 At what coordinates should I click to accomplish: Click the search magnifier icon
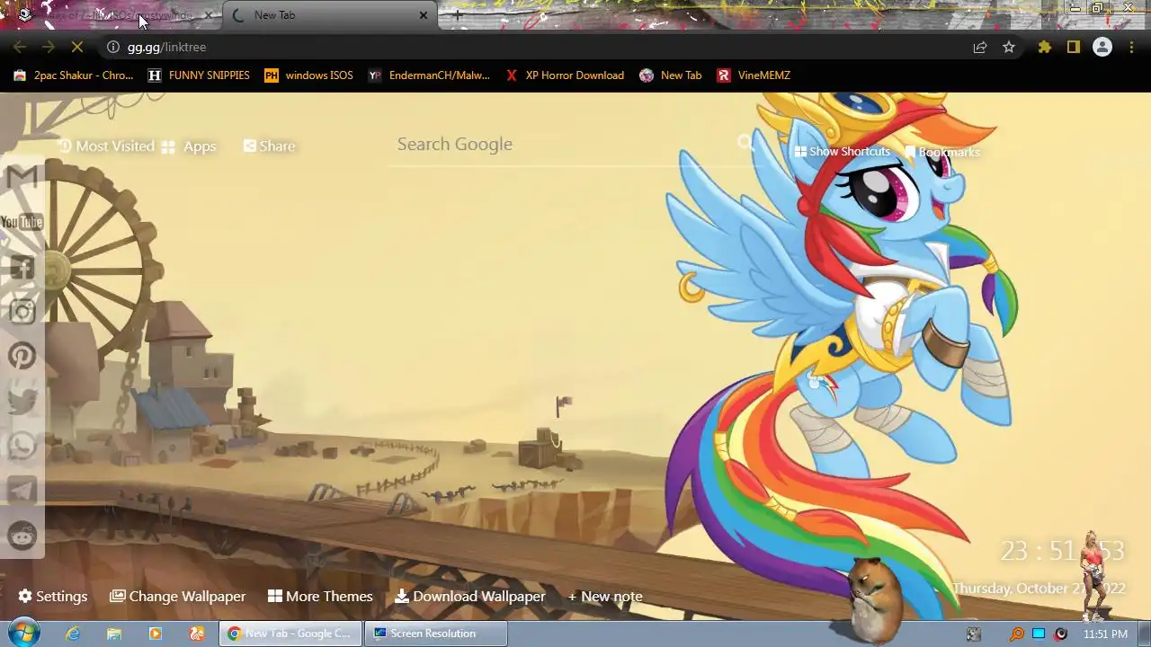coord(745,143)
